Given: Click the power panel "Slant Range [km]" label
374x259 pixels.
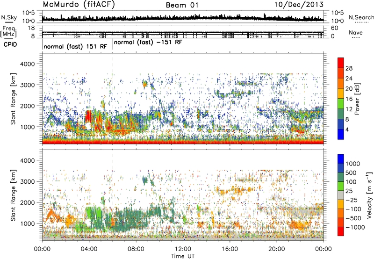Looking at the screenshot, I should [x=13, y=99].
